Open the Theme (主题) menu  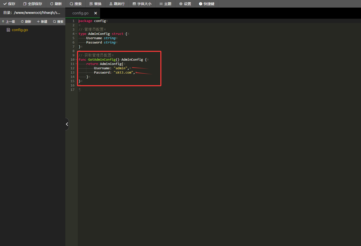tap(165, 4)
